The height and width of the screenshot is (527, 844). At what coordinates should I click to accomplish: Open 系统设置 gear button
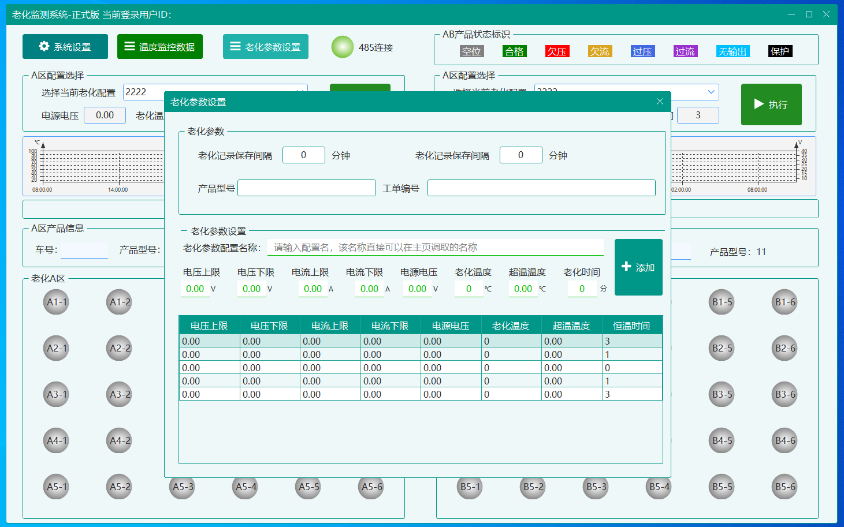tap(65, 47)
